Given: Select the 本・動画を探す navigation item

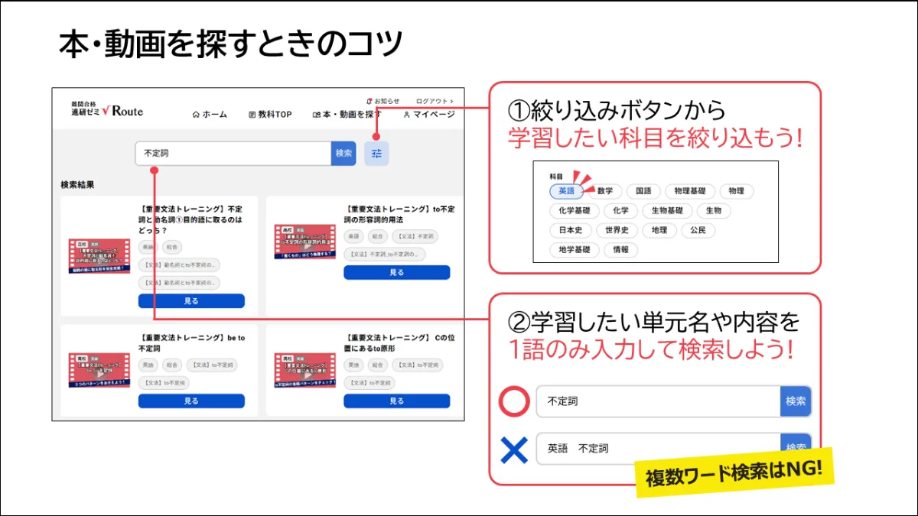Looking at the screenshot, I should [347, 115].
